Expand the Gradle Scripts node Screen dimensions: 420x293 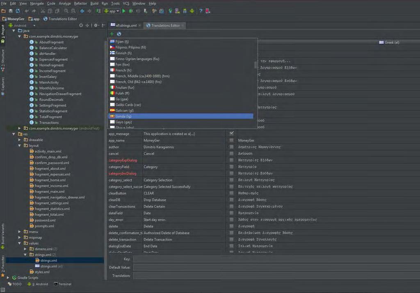pyautogui.click(x=8, y=278)
